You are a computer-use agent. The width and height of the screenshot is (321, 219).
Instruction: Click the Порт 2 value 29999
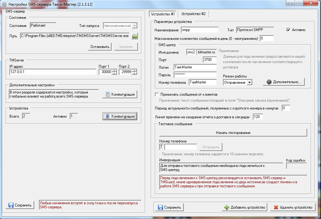point(126,72)
